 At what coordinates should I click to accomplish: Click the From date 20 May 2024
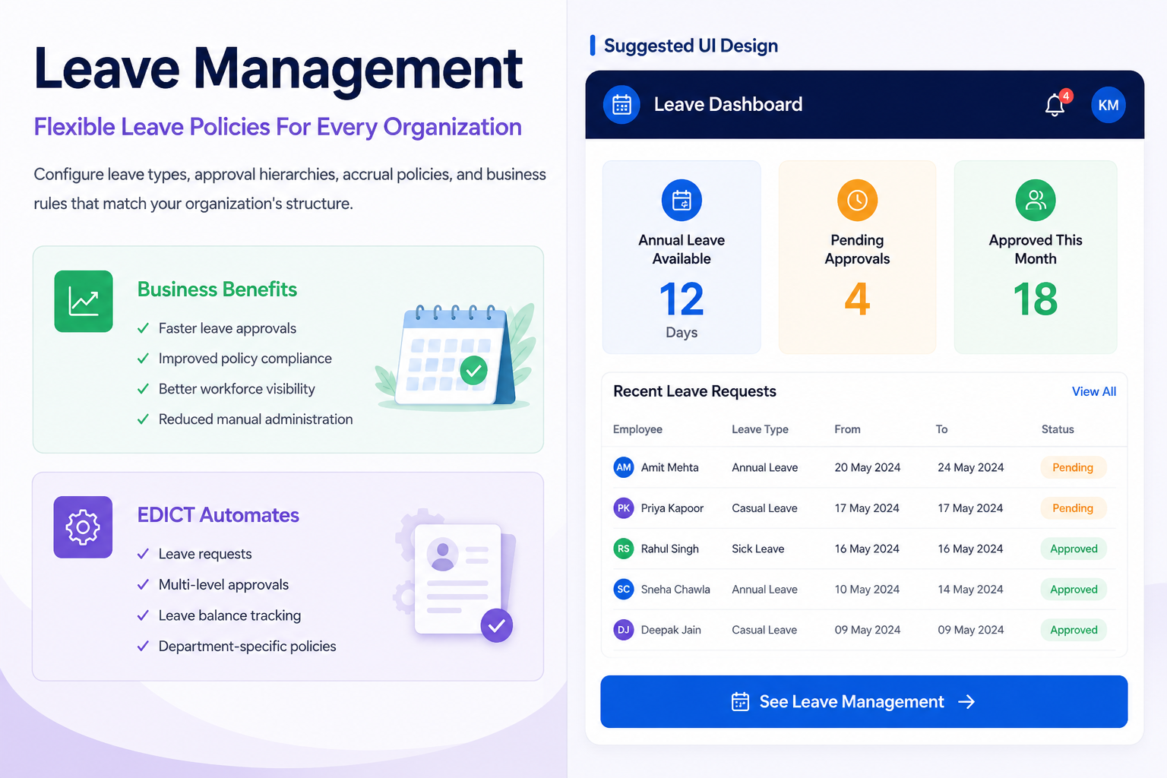[867, 467]
